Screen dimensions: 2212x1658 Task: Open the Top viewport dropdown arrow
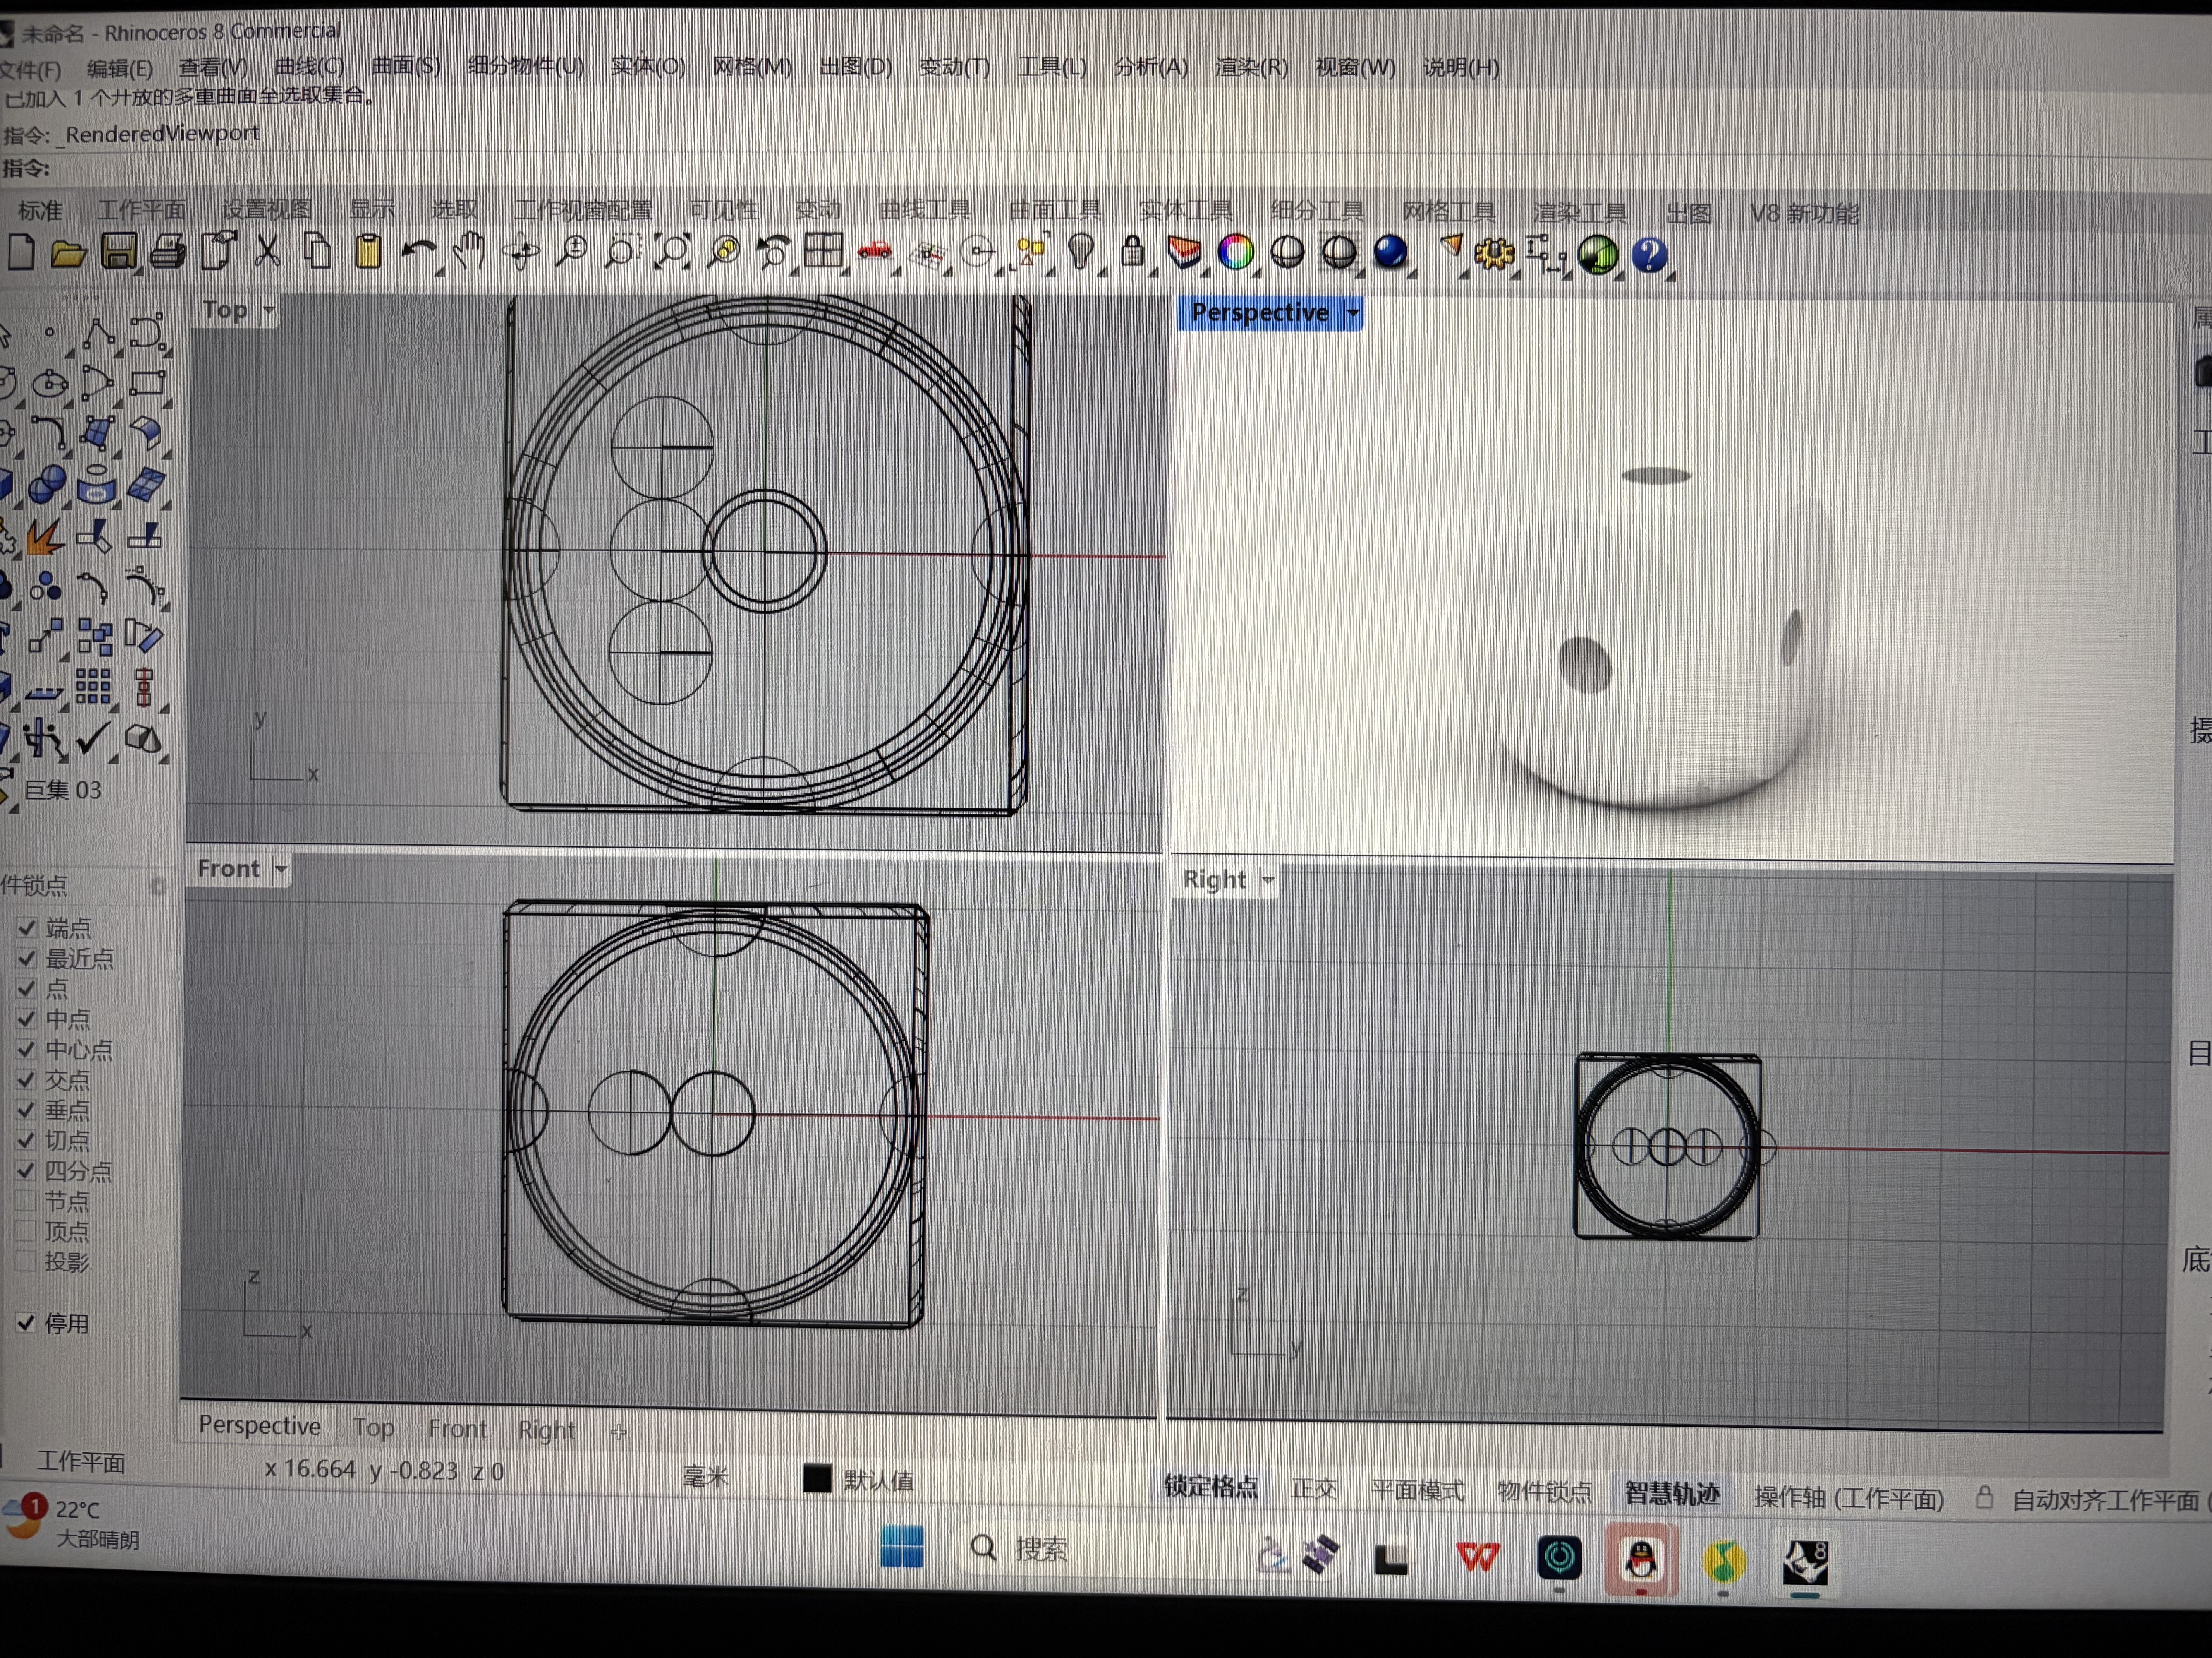[268, 311]
